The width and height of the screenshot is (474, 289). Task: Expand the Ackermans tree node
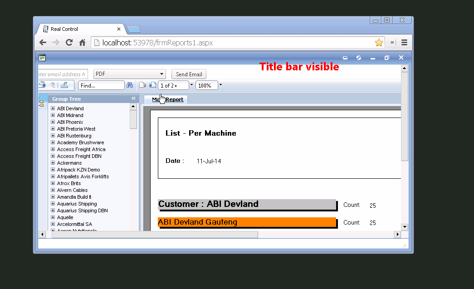[x=53, y=162]
